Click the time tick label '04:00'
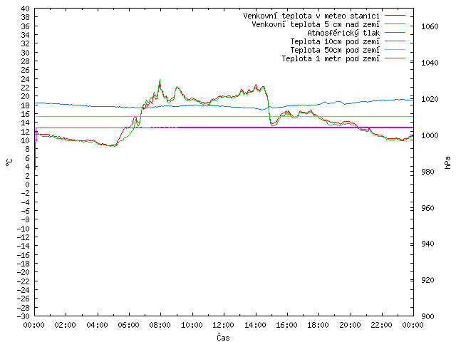 97,325
